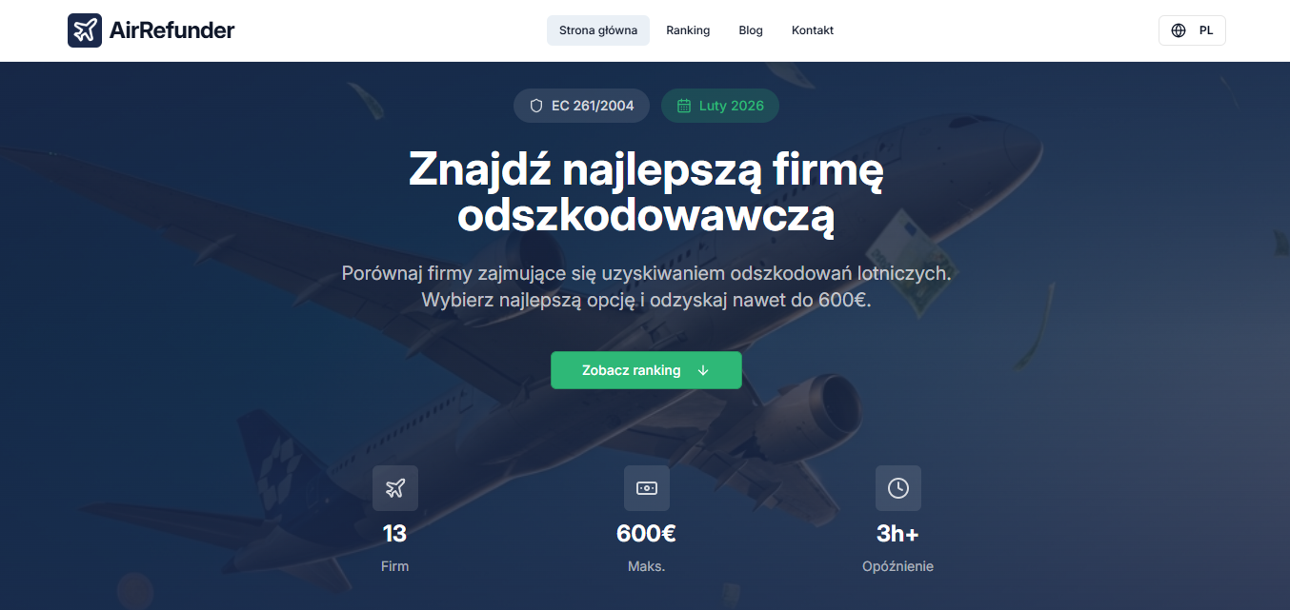Image resolution: width=1290 pixels, height=610 pixels.
Task: Click the banknote icon above 600€
Action: pos(647,488)
